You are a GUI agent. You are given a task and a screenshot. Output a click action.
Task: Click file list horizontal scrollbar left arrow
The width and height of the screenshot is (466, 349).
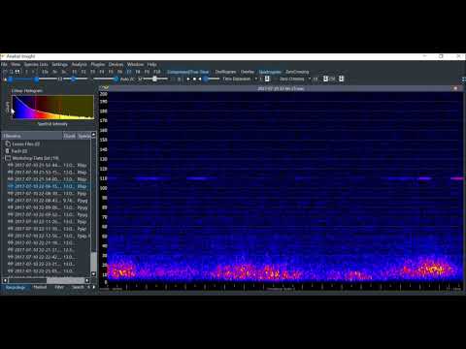click(5, 280)
